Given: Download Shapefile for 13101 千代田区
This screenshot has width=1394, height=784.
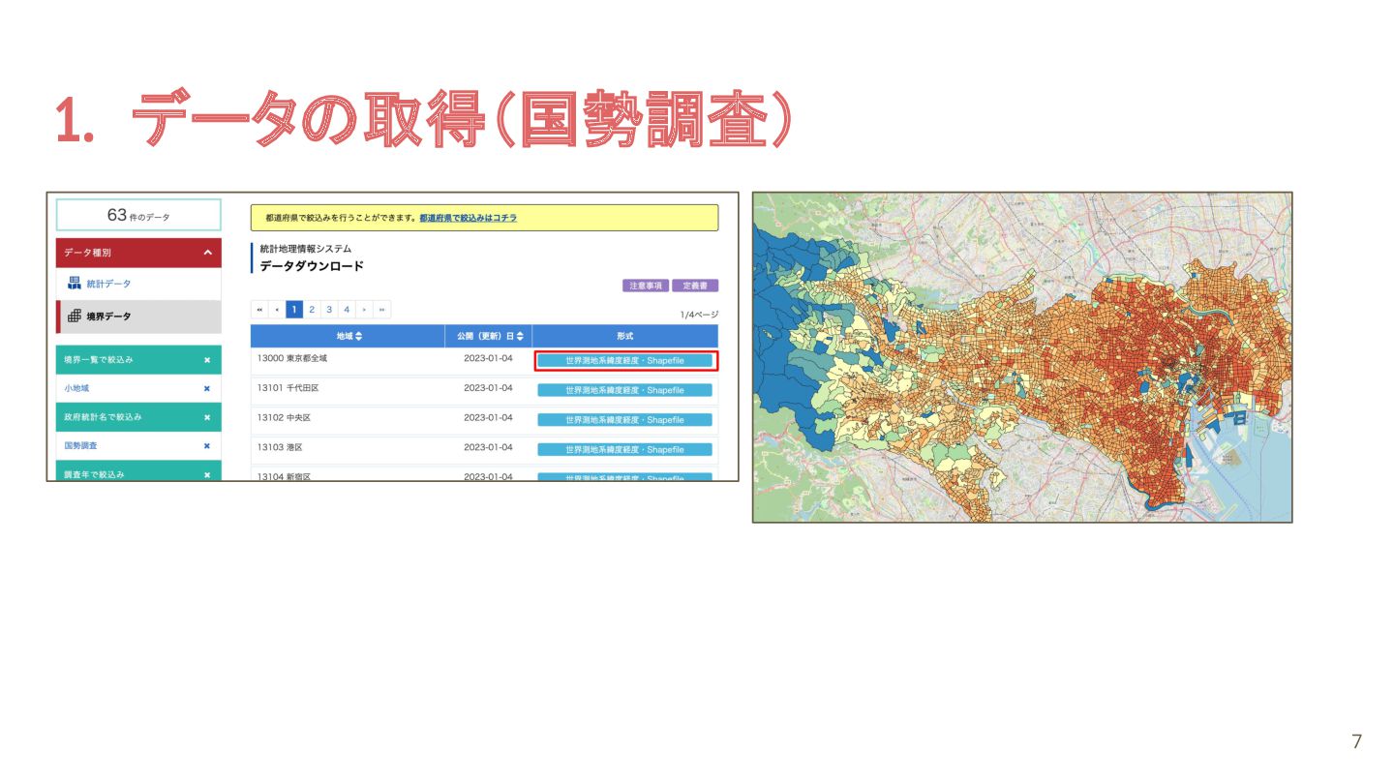Looking at the screenshot, I should [x=625, y=390].
